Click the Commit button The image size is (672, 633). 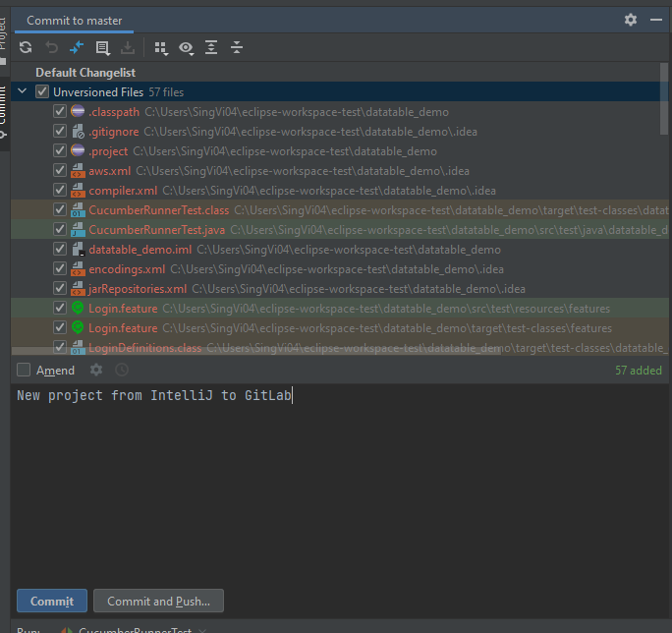pyautogui.click(x=52, y=601)
